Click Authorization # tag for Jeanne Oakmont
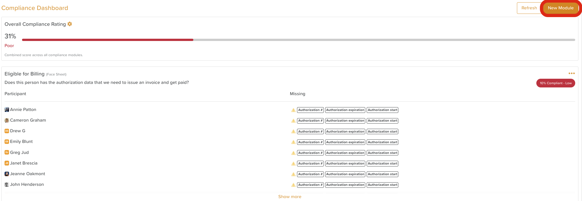 click(x=310, y=174)
